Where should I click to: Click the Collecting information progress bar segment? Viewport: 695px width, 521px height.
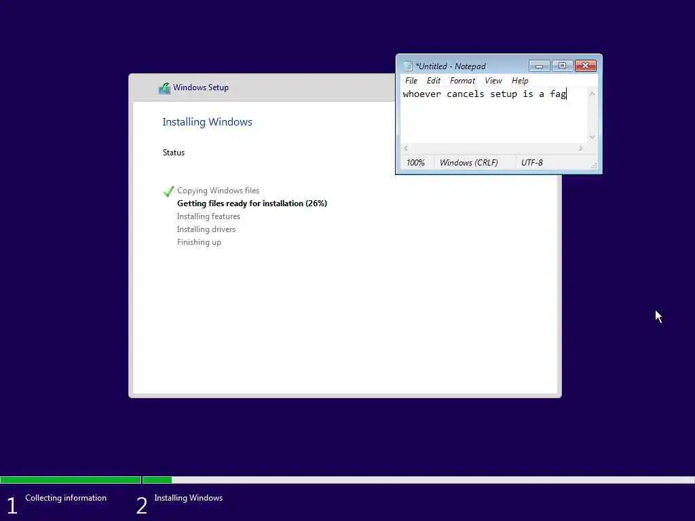71,480
